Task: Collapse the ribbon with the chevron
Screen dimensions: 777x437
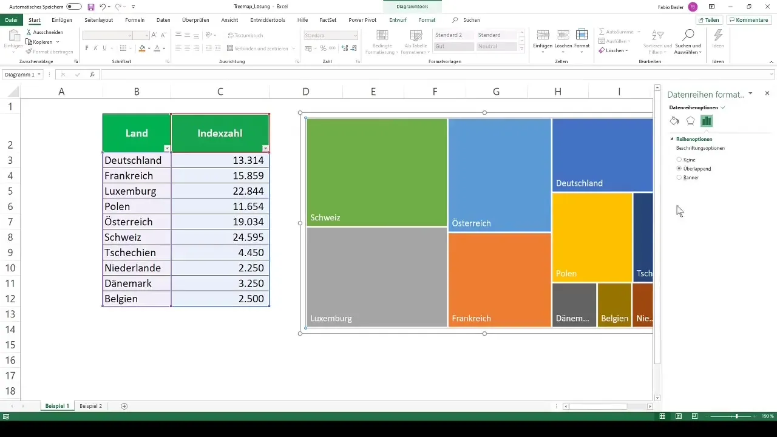Action: click(771, 61)
